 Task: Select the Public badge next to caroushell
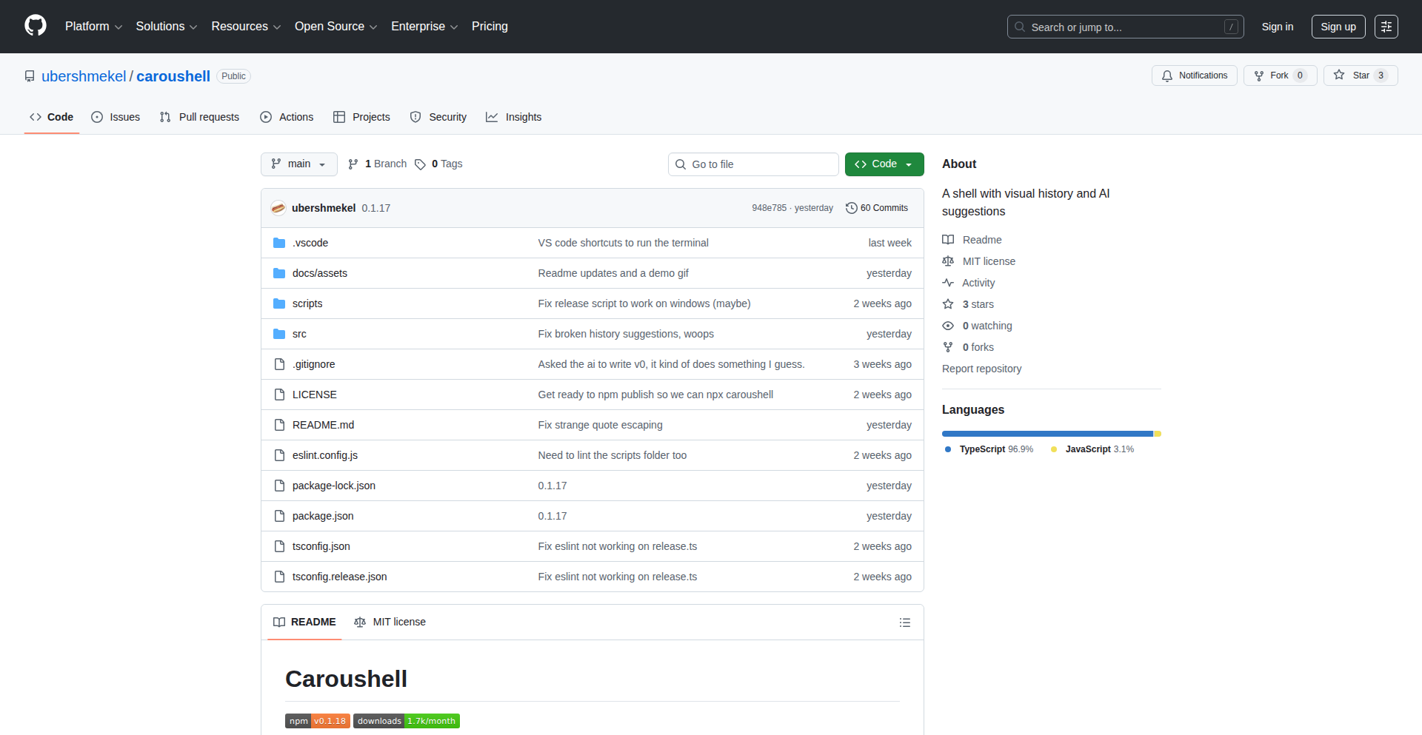pos(233,76)
